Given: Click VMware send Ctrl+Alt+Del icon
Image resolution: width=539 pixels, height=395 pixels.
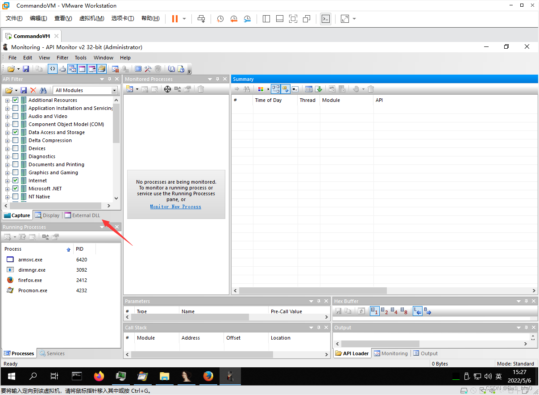Looking at the screenshot, I should tap(201, 19).
